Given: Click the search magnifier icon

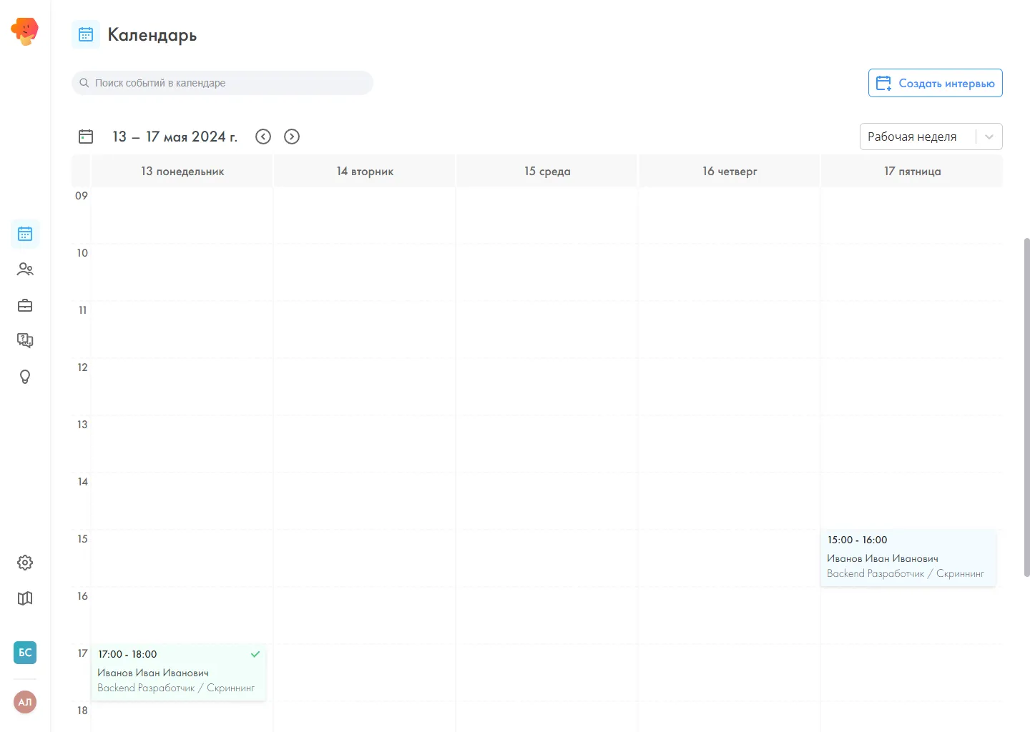Looking at the screenshot, I should [84, 83].
